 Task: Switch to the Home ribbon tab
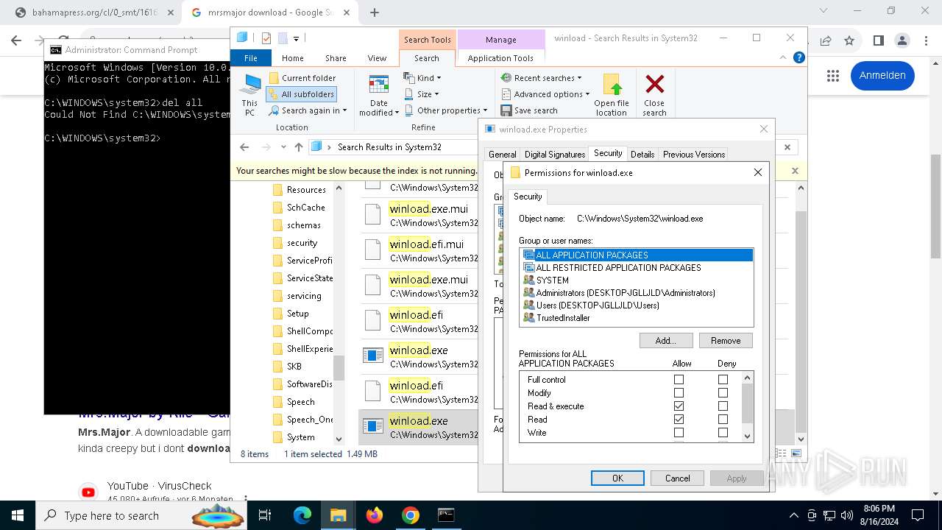pos(292,58)
